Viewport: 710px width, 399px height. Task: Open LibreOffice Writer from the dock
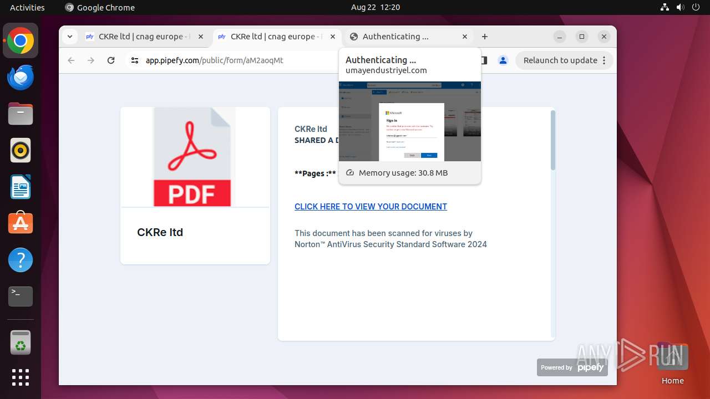point(21,187)
